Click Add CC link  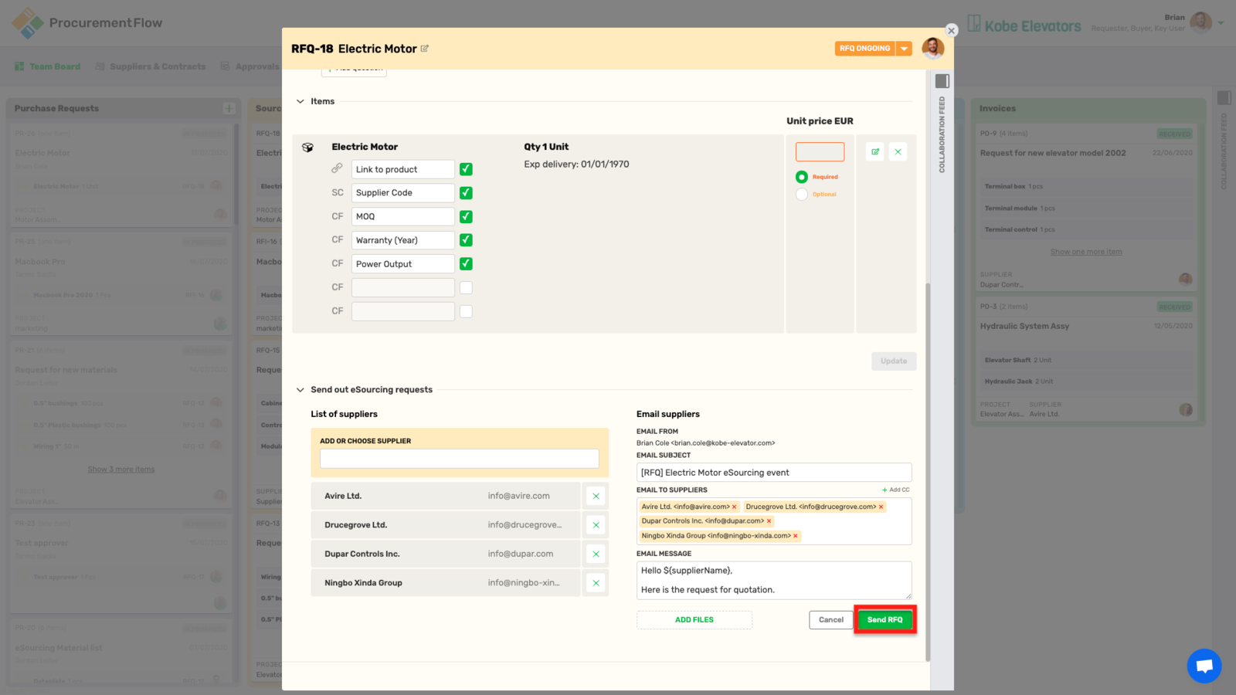(x=896, y=490)
